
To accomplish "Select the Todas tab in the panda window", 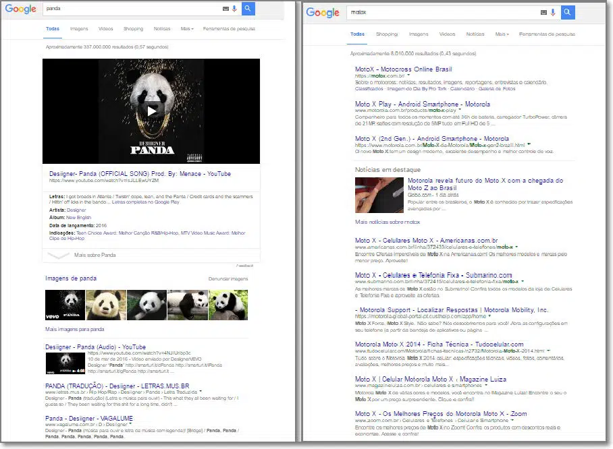I will point(53,28).
